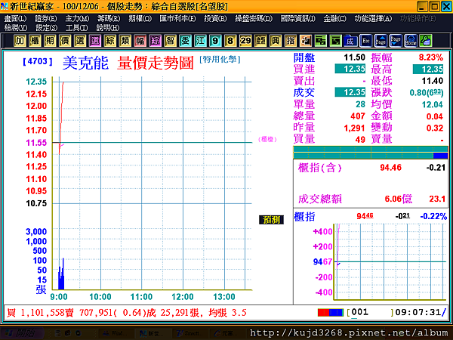Open the 主力(M) menu
The height and width of the screenshot is (340, 453).
point(77,18)
